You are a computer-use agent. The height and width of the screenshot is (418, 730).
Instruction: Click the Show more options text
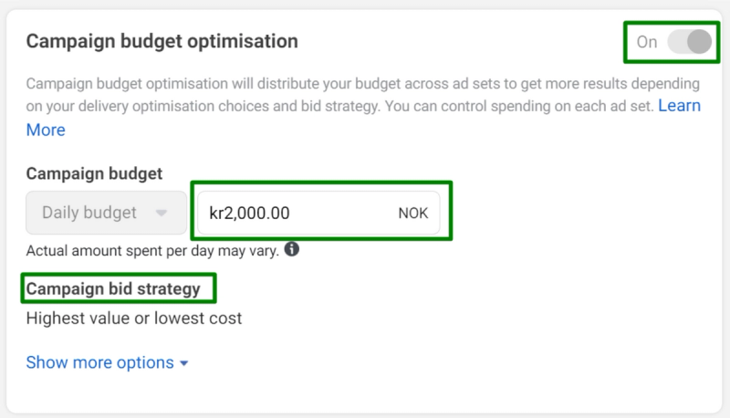(100, 362)
